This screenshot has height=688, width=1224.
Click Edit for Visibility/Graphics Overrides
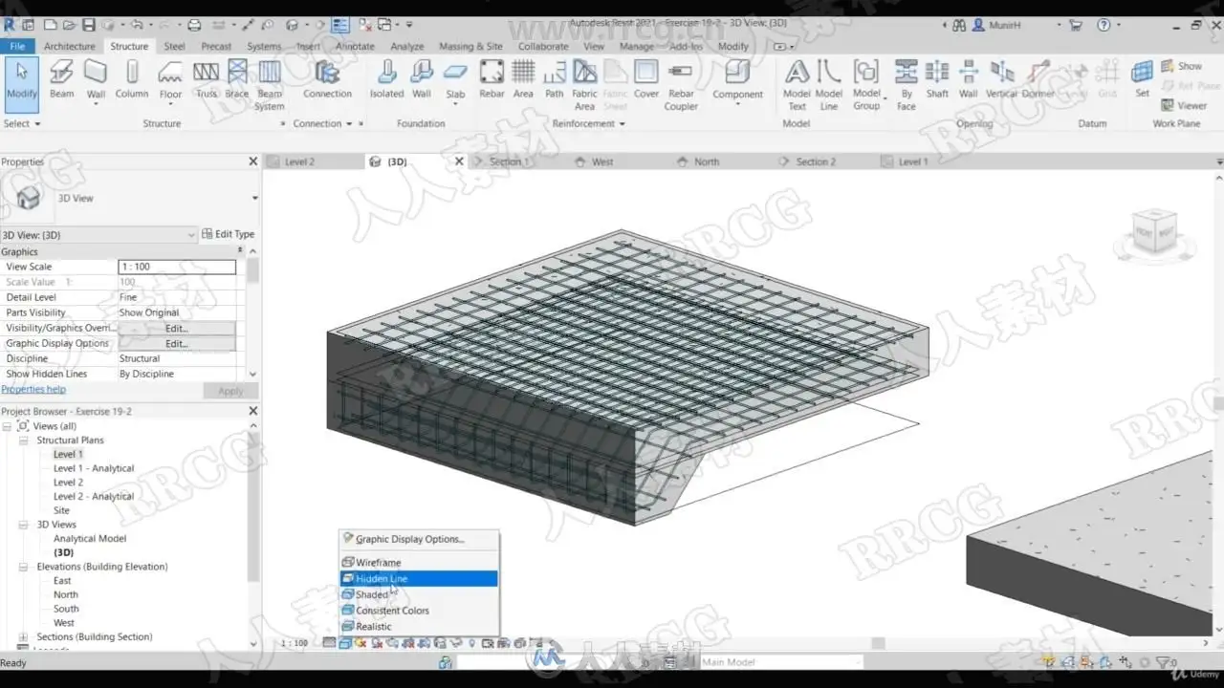coord(177,328)
